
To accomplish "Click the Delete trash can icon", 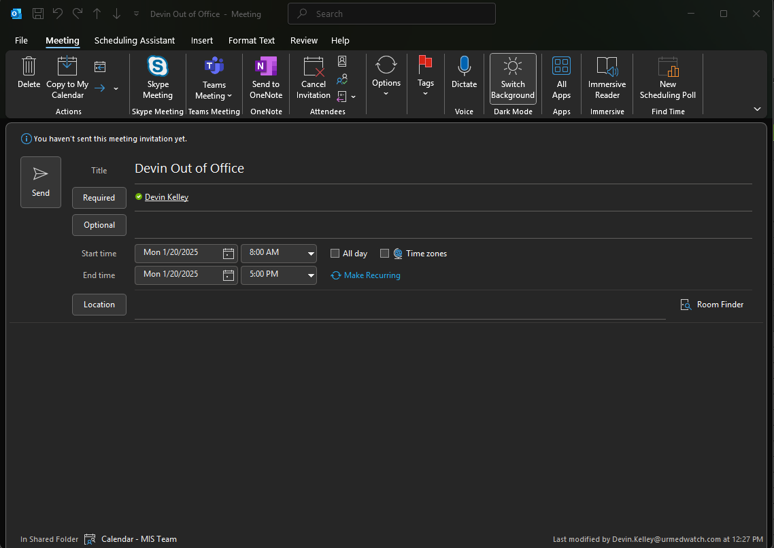I will [x=29, y=67].
